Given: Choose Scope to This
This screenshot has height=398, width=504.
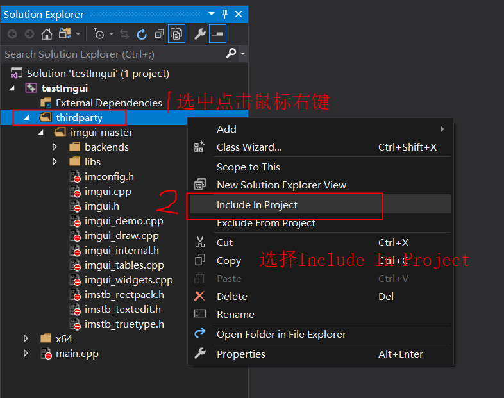Looking at the screenshot, I should tap(321, 167).
